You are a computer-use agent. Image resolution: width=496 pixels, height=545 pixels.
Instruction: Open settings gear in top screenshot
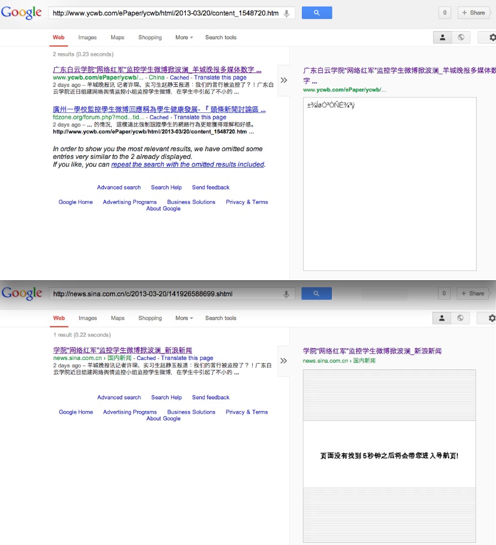[x=492, y=38]
